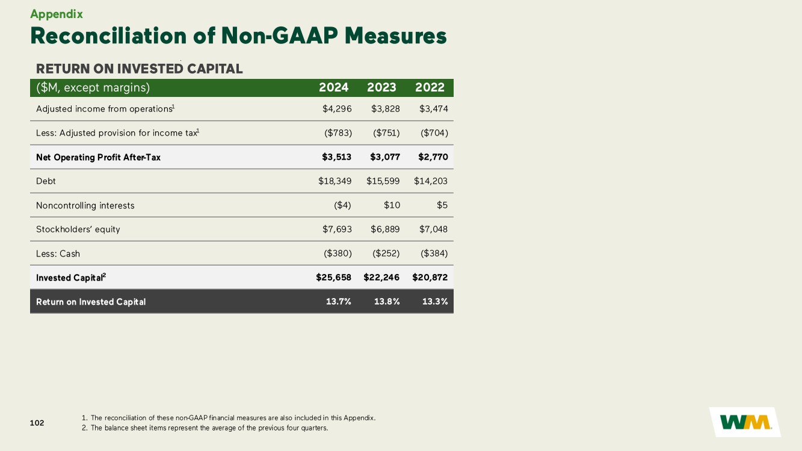Click the Return on Invested Capital row label

tap(91, 302)
